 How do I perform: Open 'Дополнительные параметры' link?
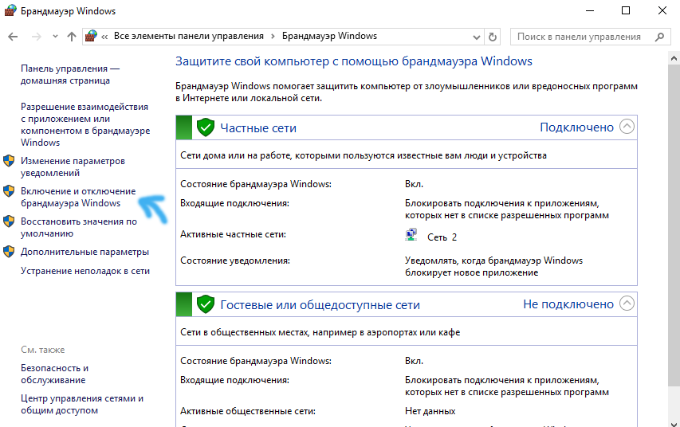coord(85,252)
